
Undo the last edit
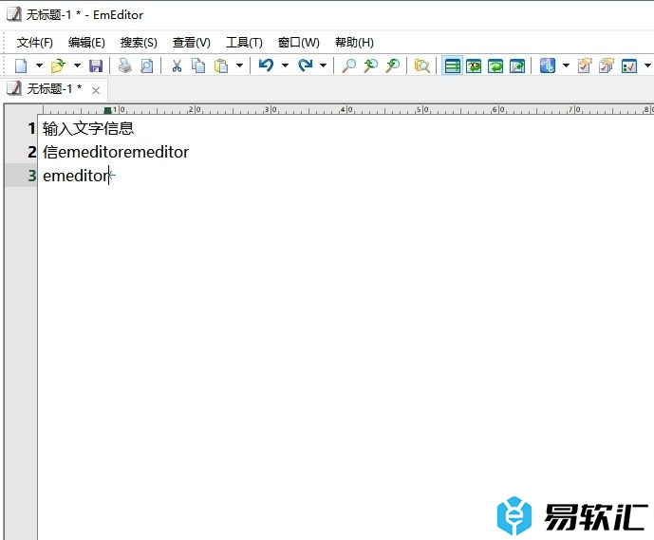click(x=266, y=65)
